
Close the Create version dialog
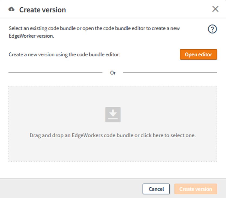pyautogui.click(x=215, y=9)
